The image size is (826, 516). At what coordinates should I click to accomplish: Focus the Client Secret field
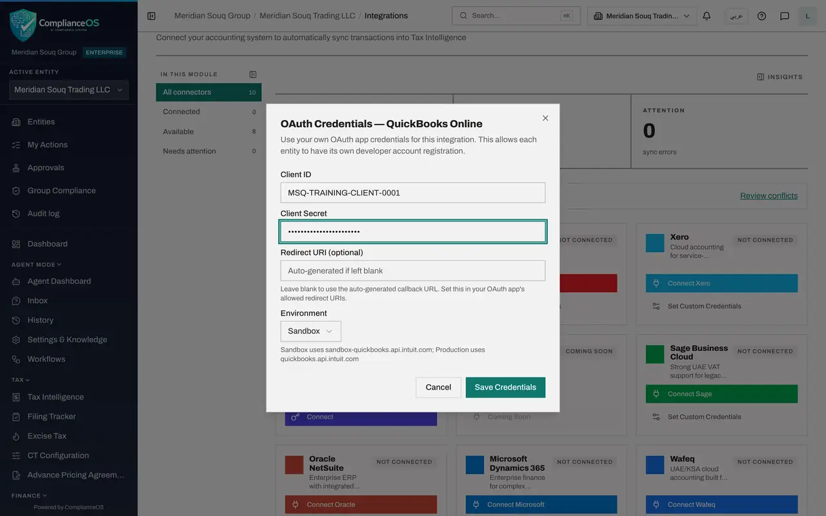(413, 232)
